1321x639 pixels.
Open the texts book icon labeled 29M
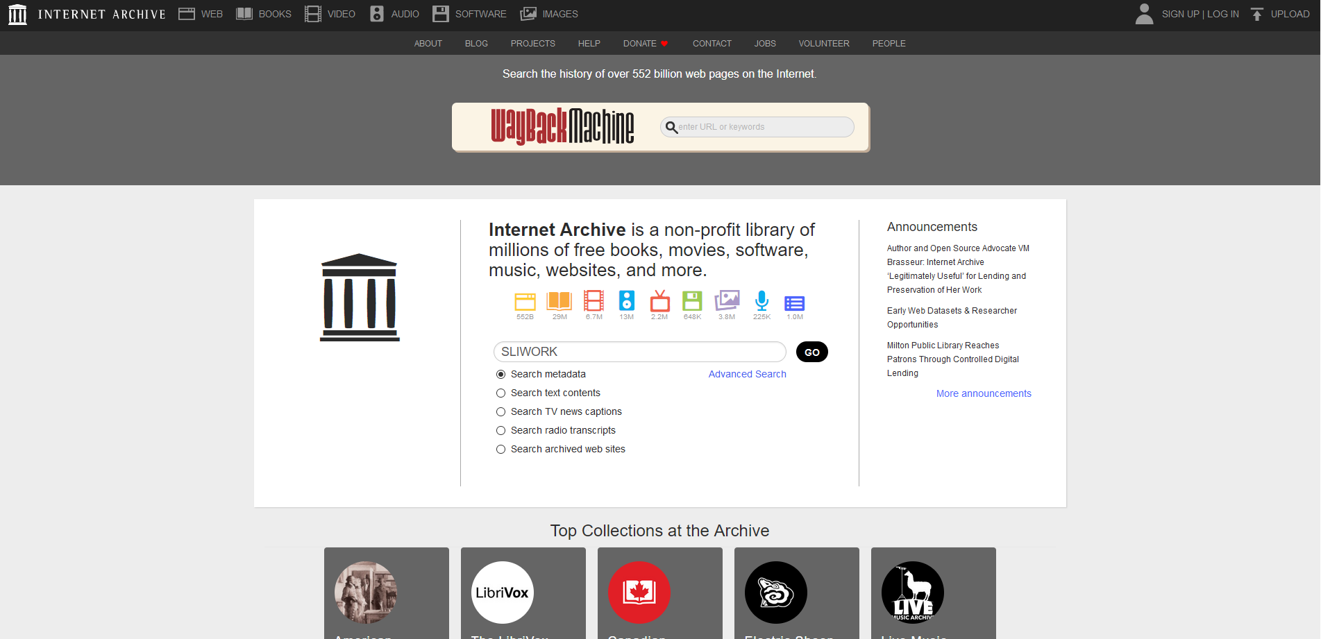click(559, 302)
